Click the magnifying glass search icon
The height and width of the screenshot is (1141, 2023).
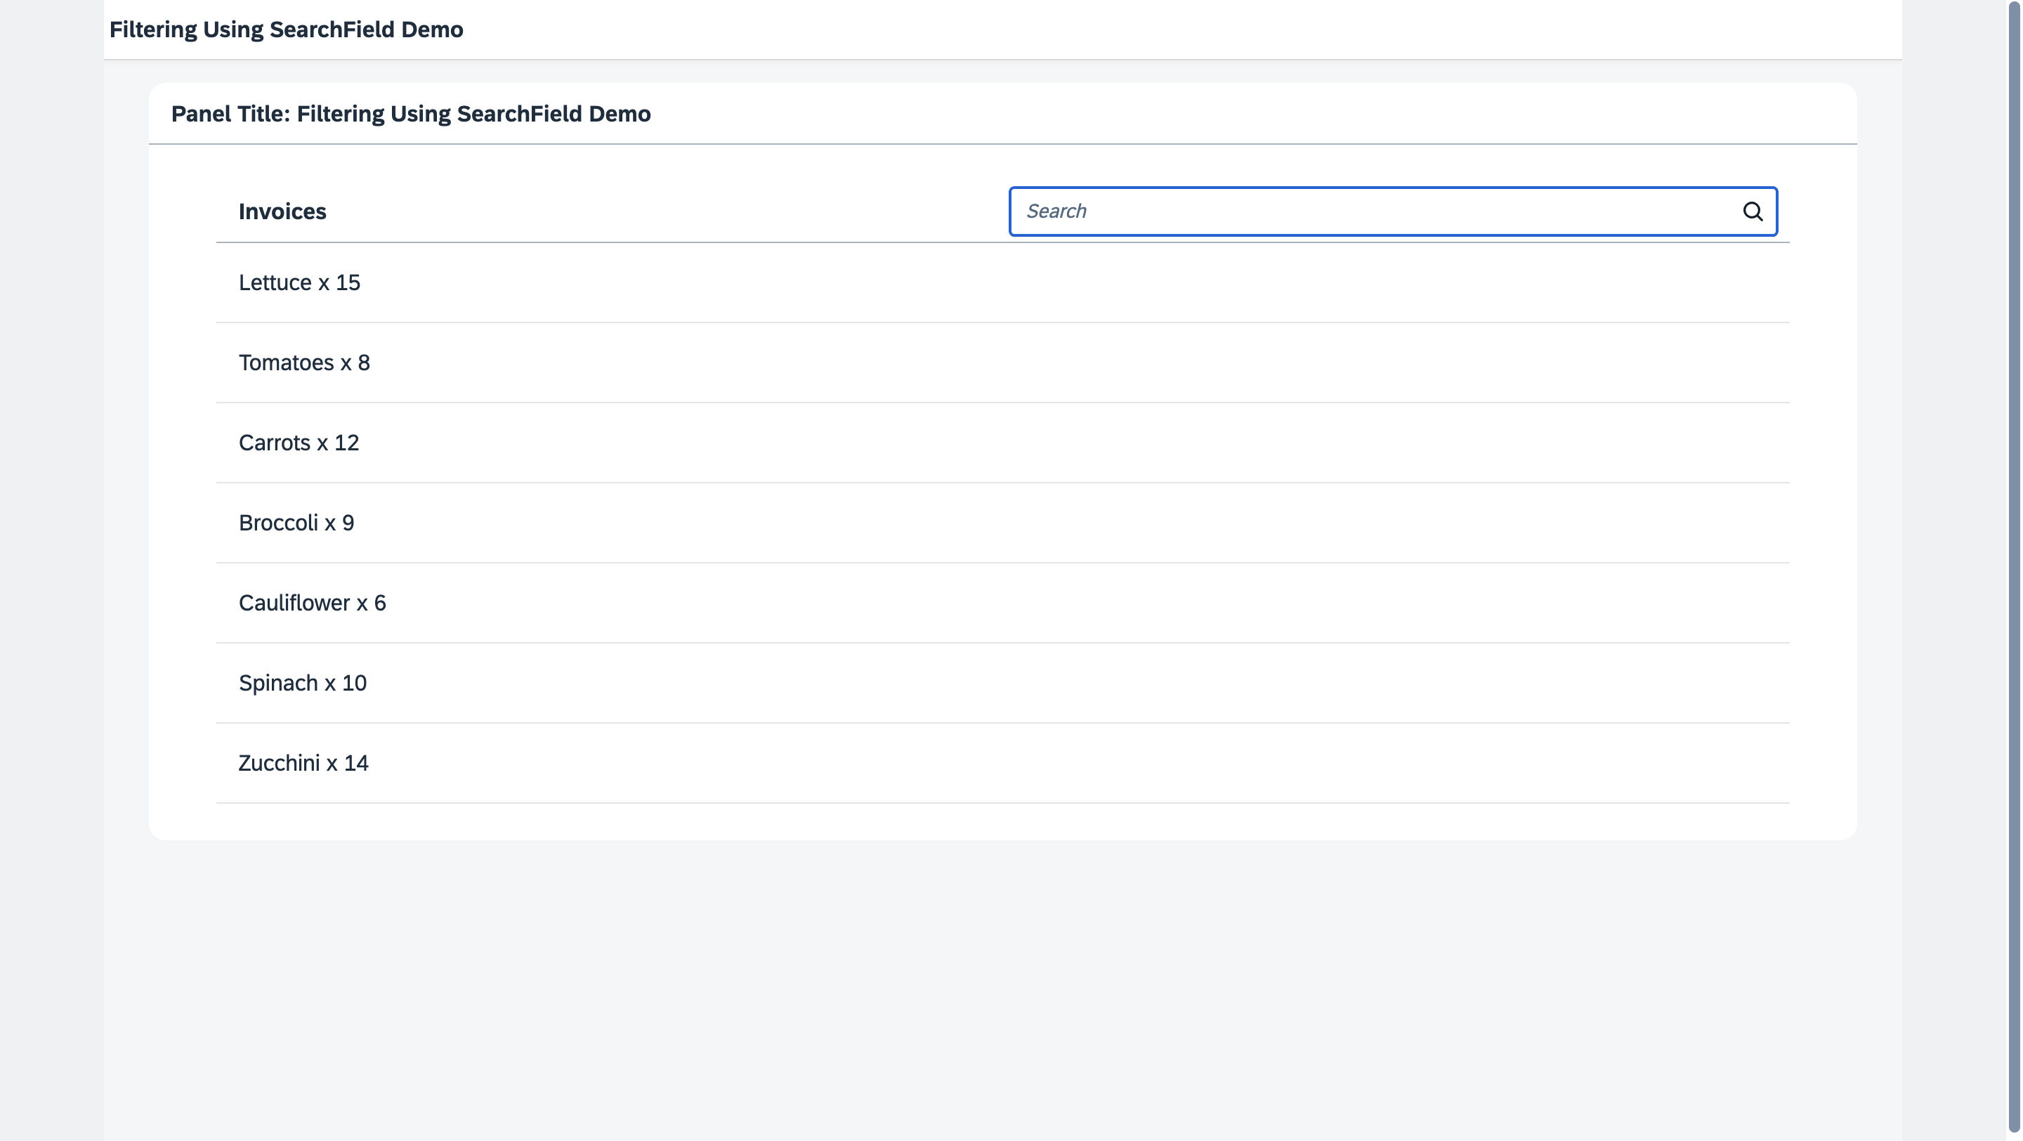click(1752, 211)
